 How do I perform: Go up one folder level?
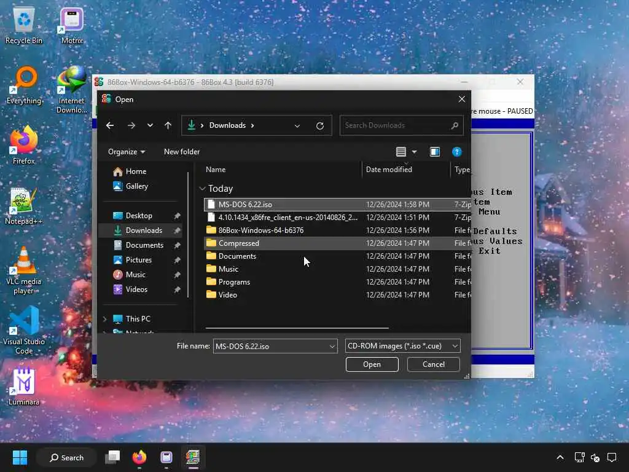[x=168, y=125]
